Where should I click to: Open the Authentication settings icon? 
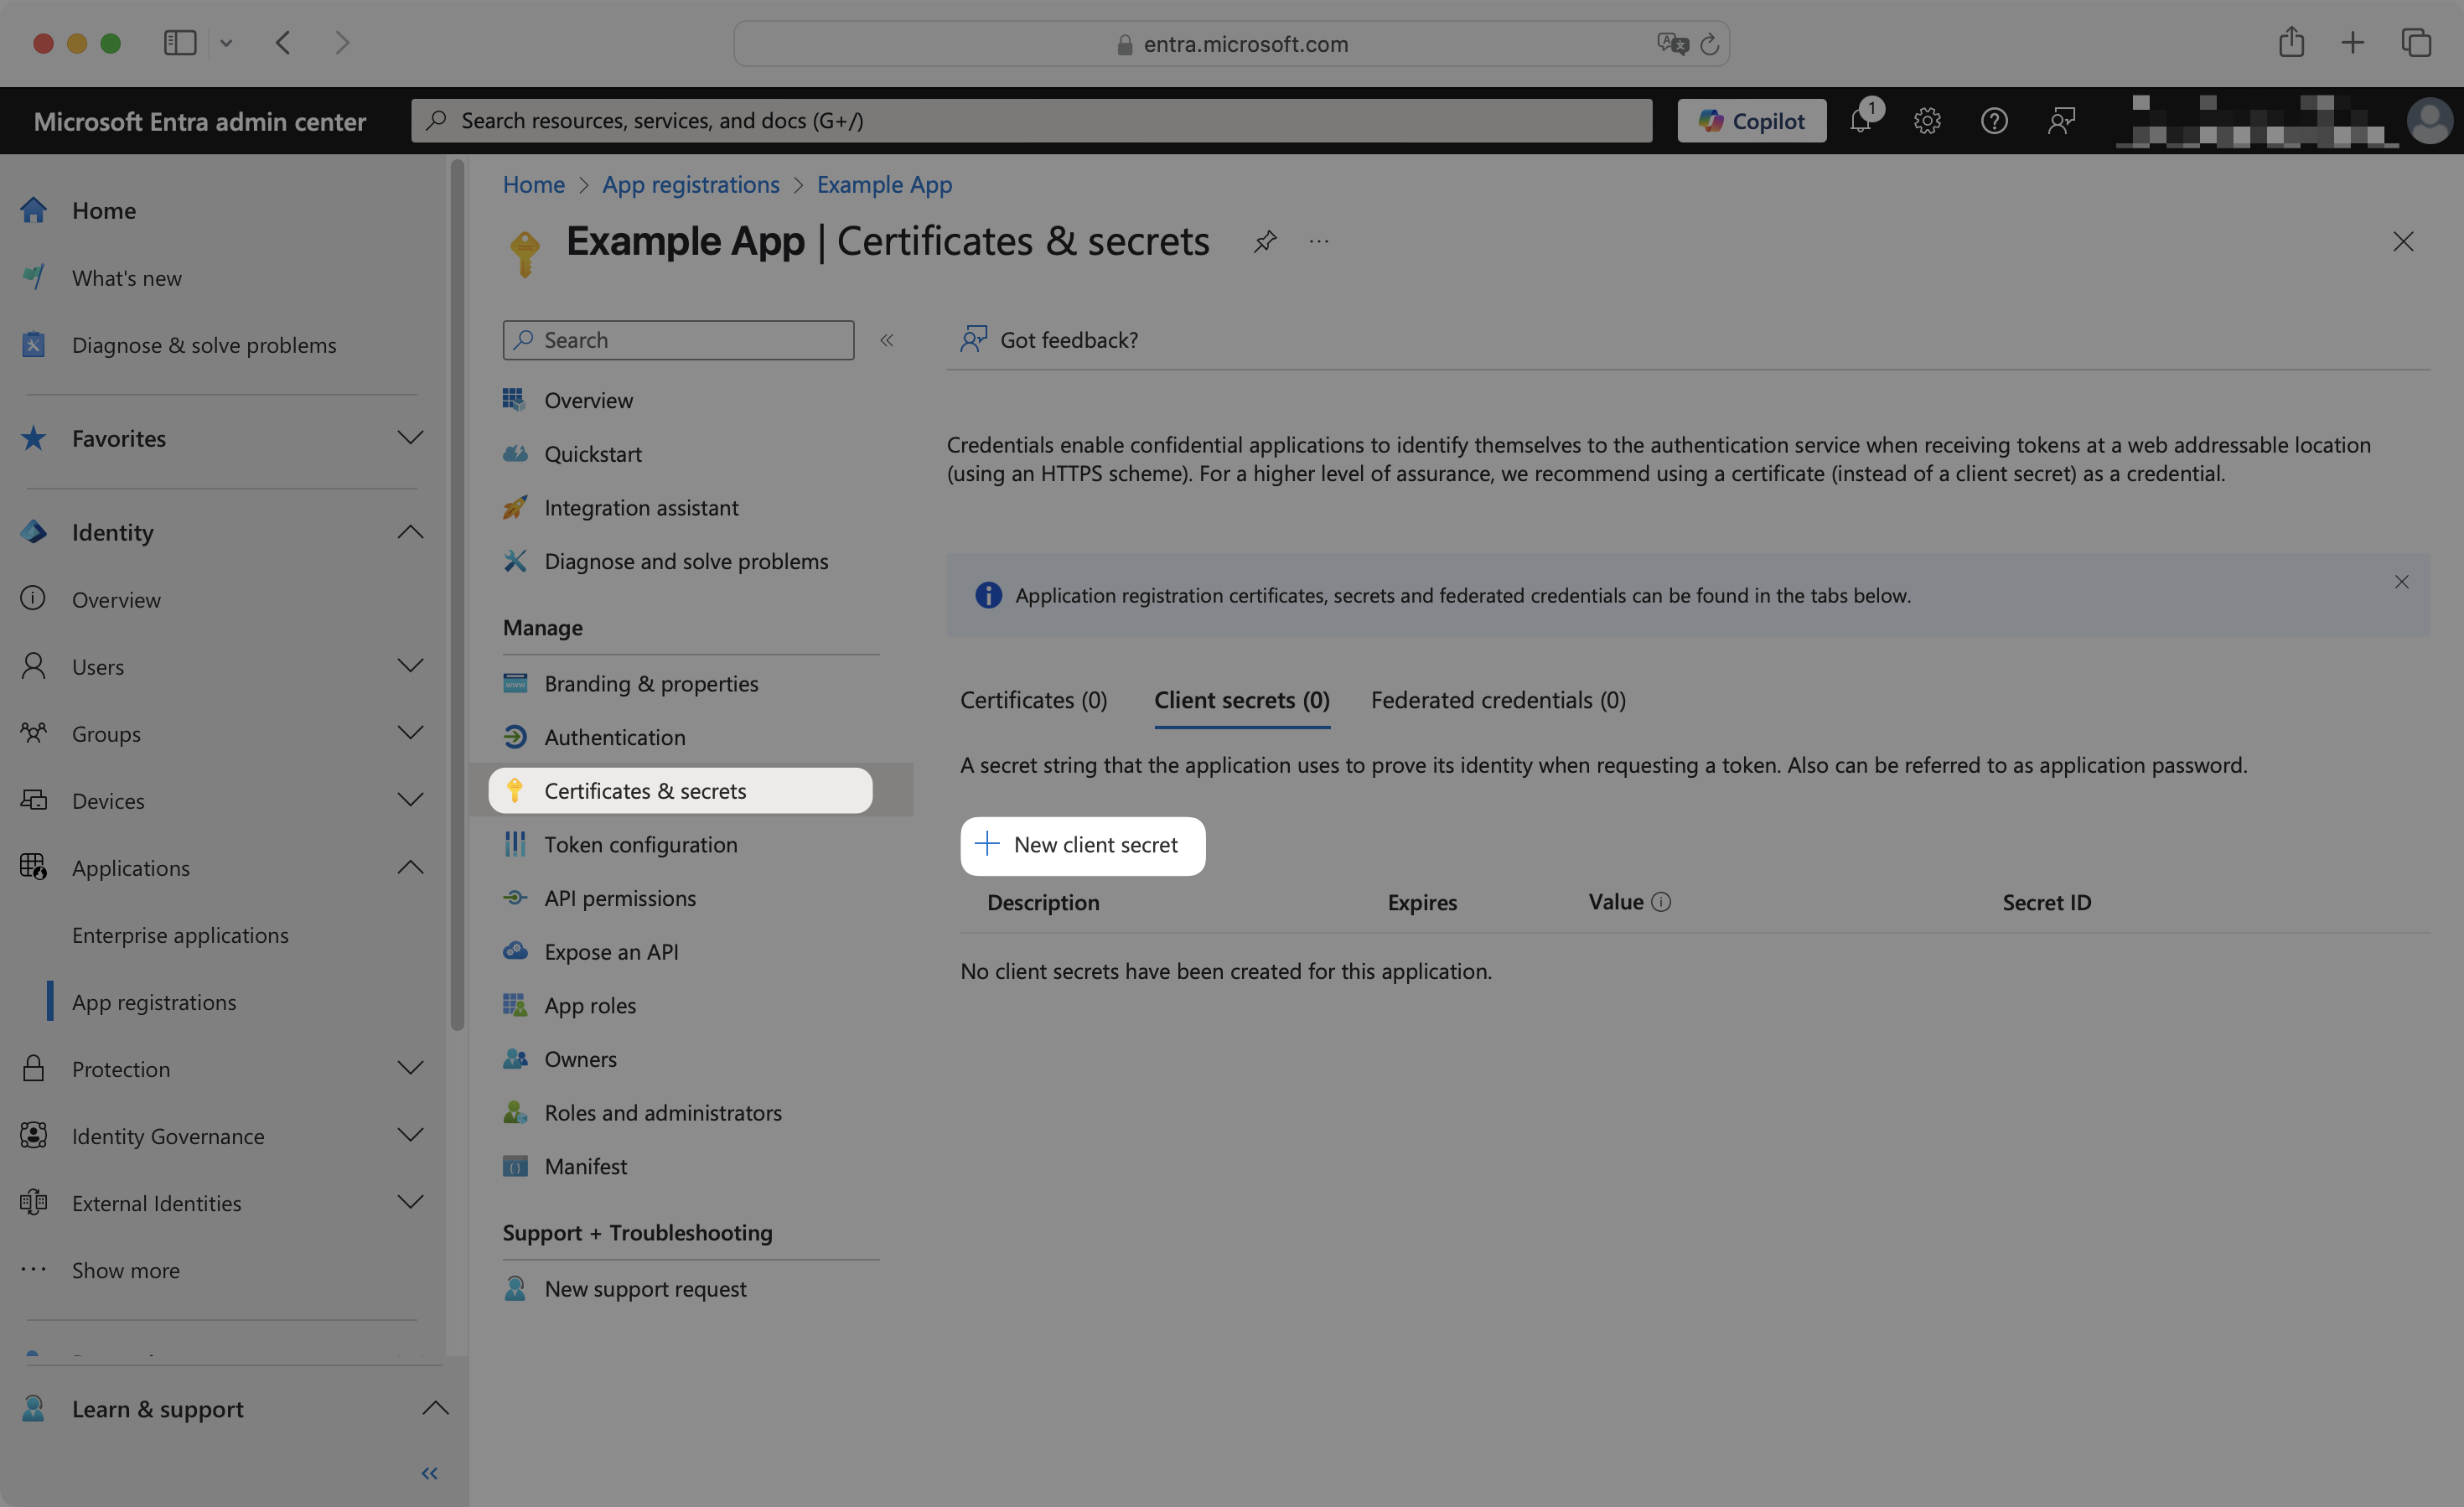click(516, 736)
